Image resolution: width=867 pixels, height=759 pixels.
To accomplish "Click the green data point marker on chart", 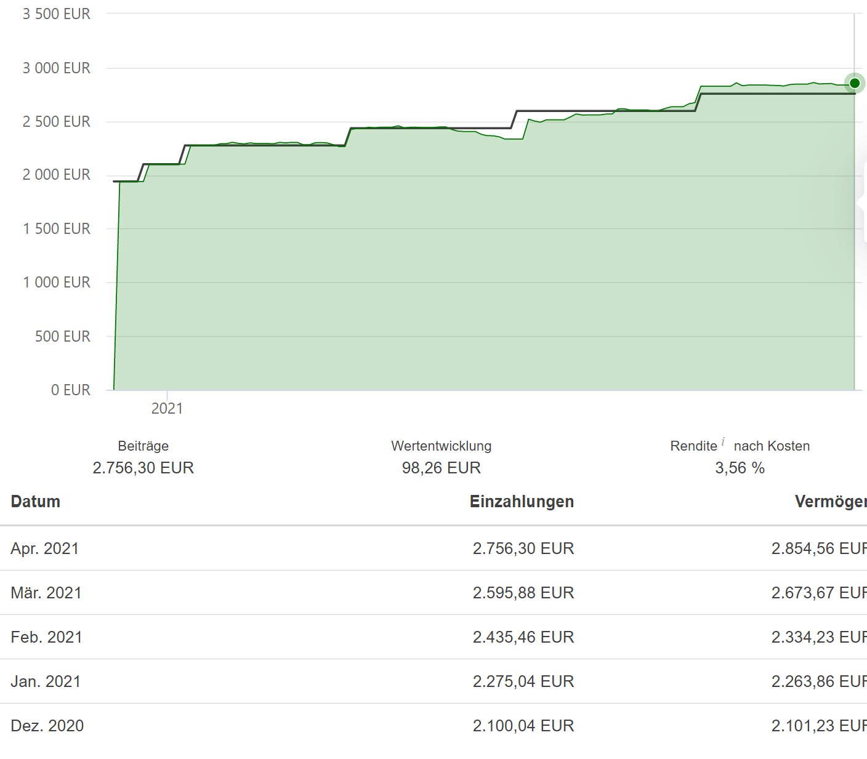I will pos(854,83).
